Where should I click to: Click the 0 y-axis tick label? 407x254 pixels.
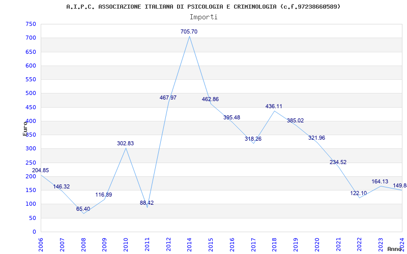click(35, 232)
